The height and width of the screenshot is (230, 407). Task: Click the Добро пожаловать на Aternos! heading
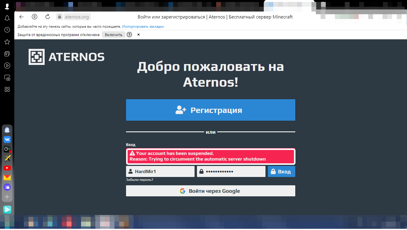(211, 74)
